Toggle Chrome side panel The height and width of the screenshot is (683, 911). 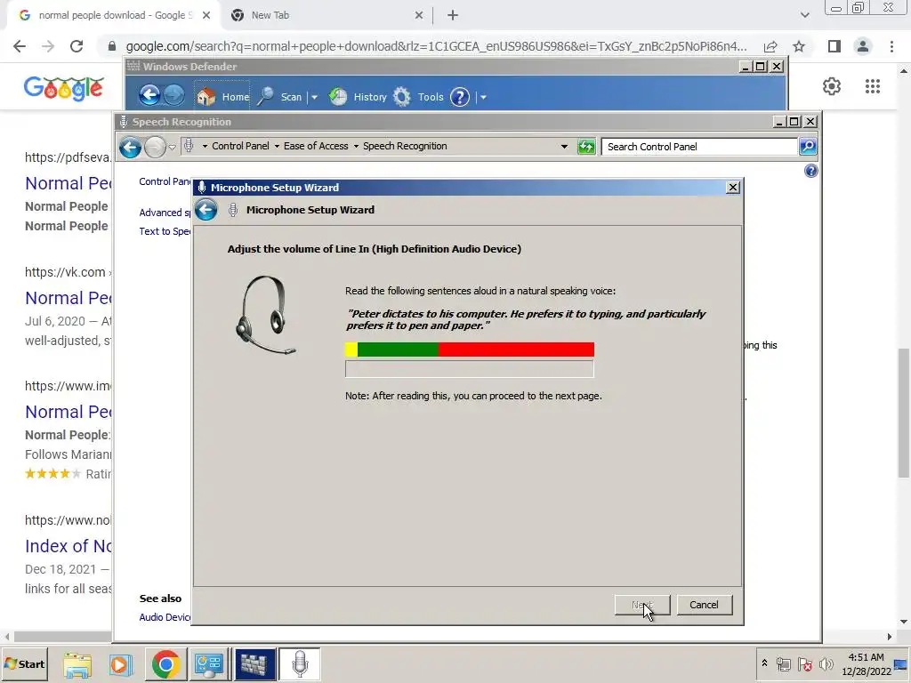click(834, 46)
